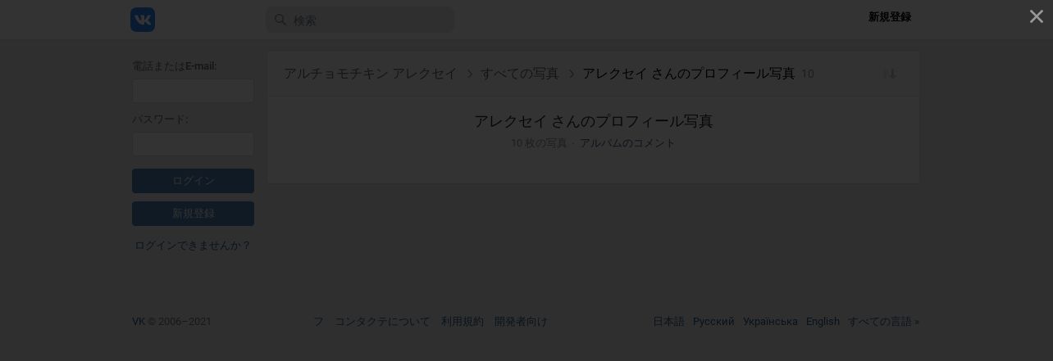1053x361 pixels.
Task: Open コンタクテについて footer link
Action: [x=382, y=322]
